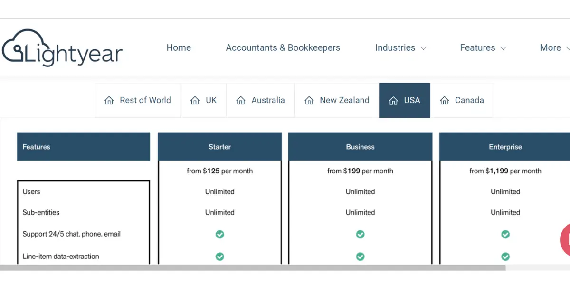
Task: Click Enterprise Unlimited value for Sub-entities
Action: tap(505, 213)
